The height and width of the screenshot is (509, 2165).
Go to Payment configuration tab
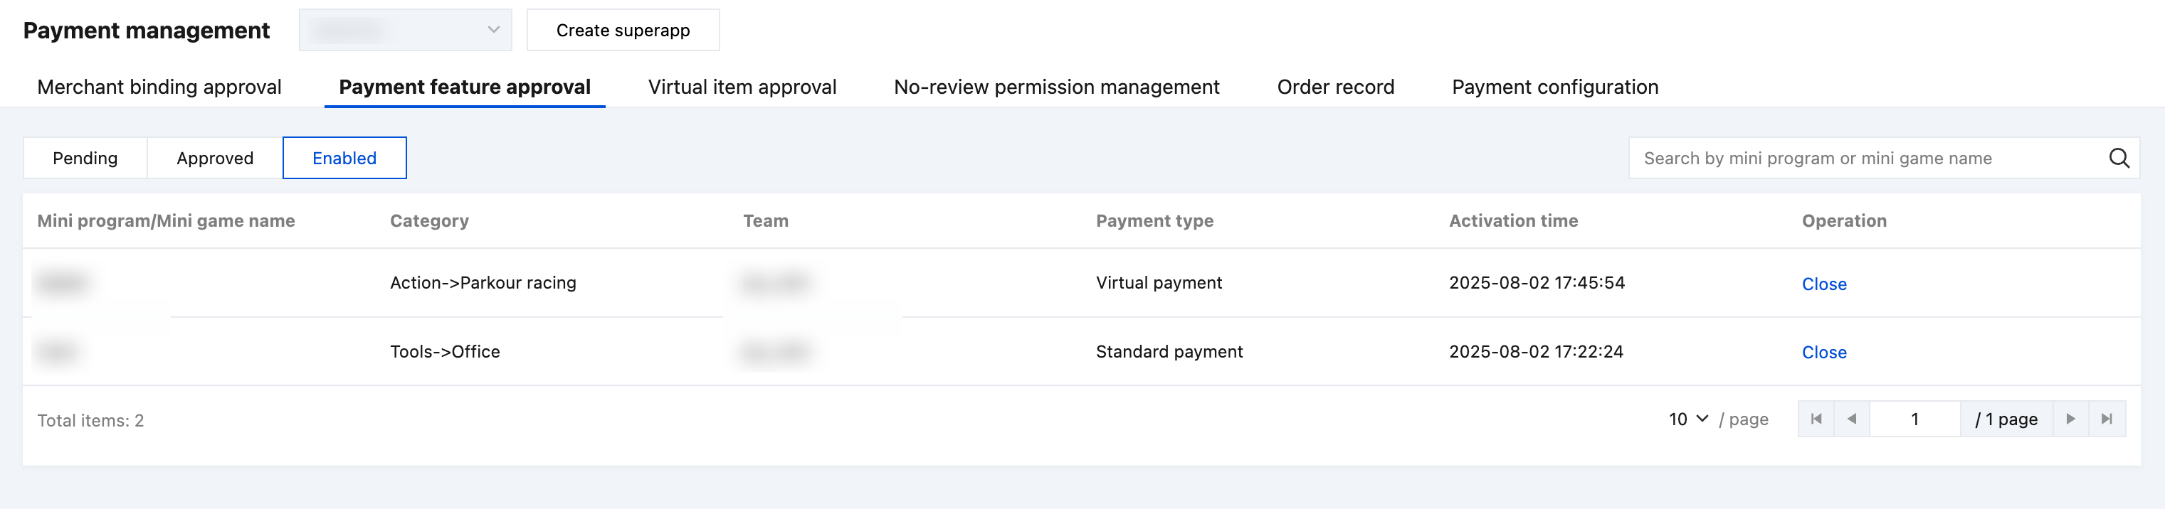1554,87
